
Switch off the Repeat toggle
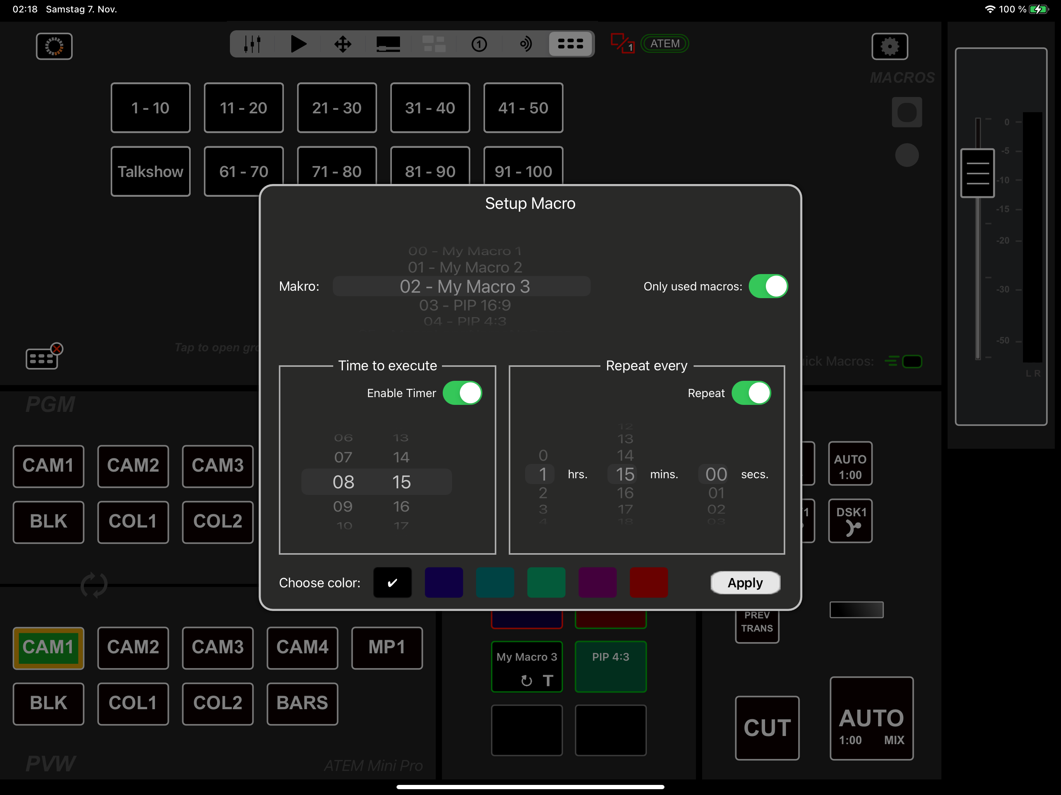click(x=751, y=393)
